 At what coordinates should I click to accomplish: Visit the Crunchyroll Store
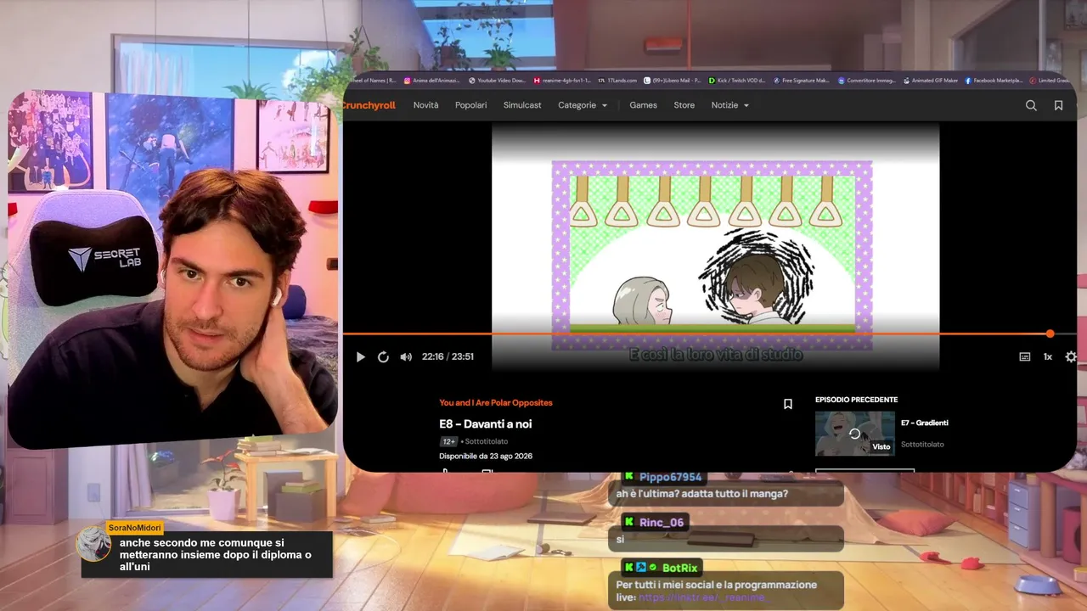point(684,105)
